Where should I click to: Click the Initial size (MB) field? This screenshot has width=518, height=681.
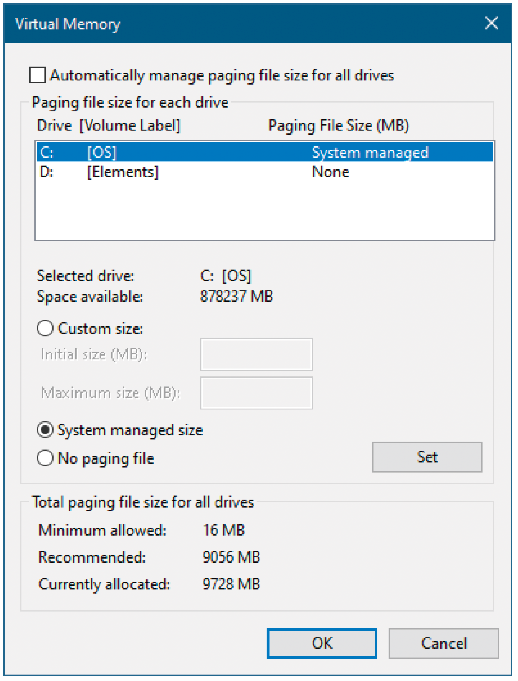point(256,354)
